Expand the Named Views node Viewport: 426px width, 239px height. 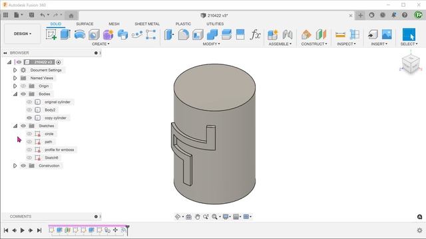15,78
